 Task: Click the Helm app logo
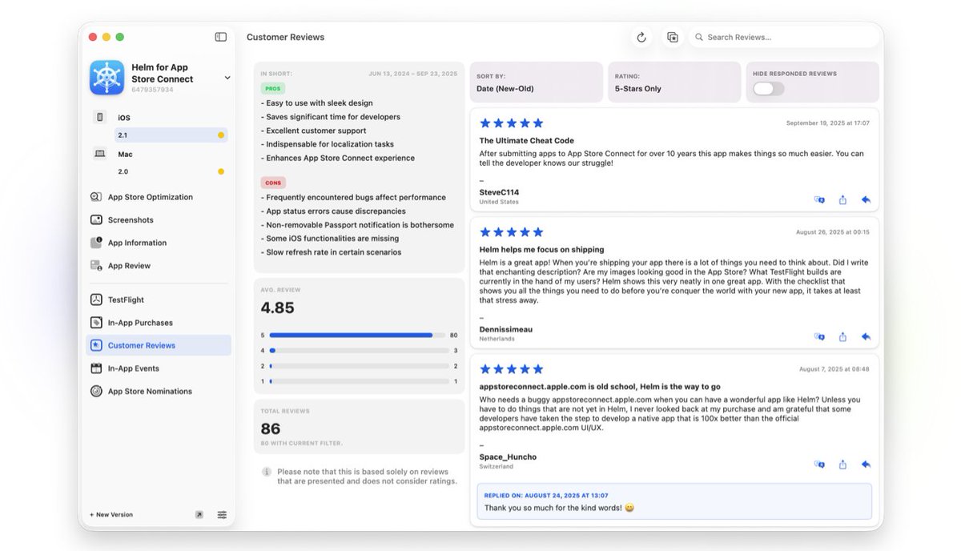(107, 78)
